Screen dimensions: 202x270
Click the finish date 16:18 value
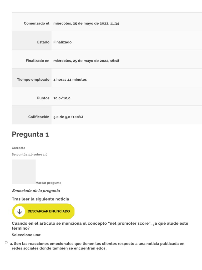(86, 61)
